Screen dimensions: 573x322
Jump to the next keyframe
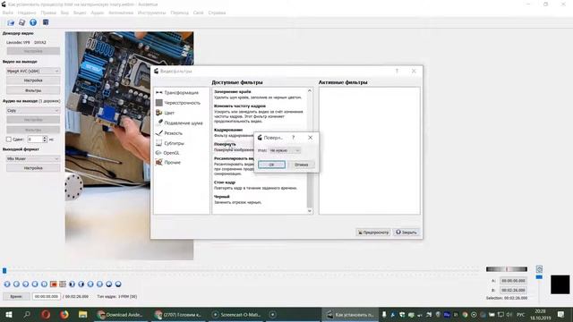click(44, 284)
